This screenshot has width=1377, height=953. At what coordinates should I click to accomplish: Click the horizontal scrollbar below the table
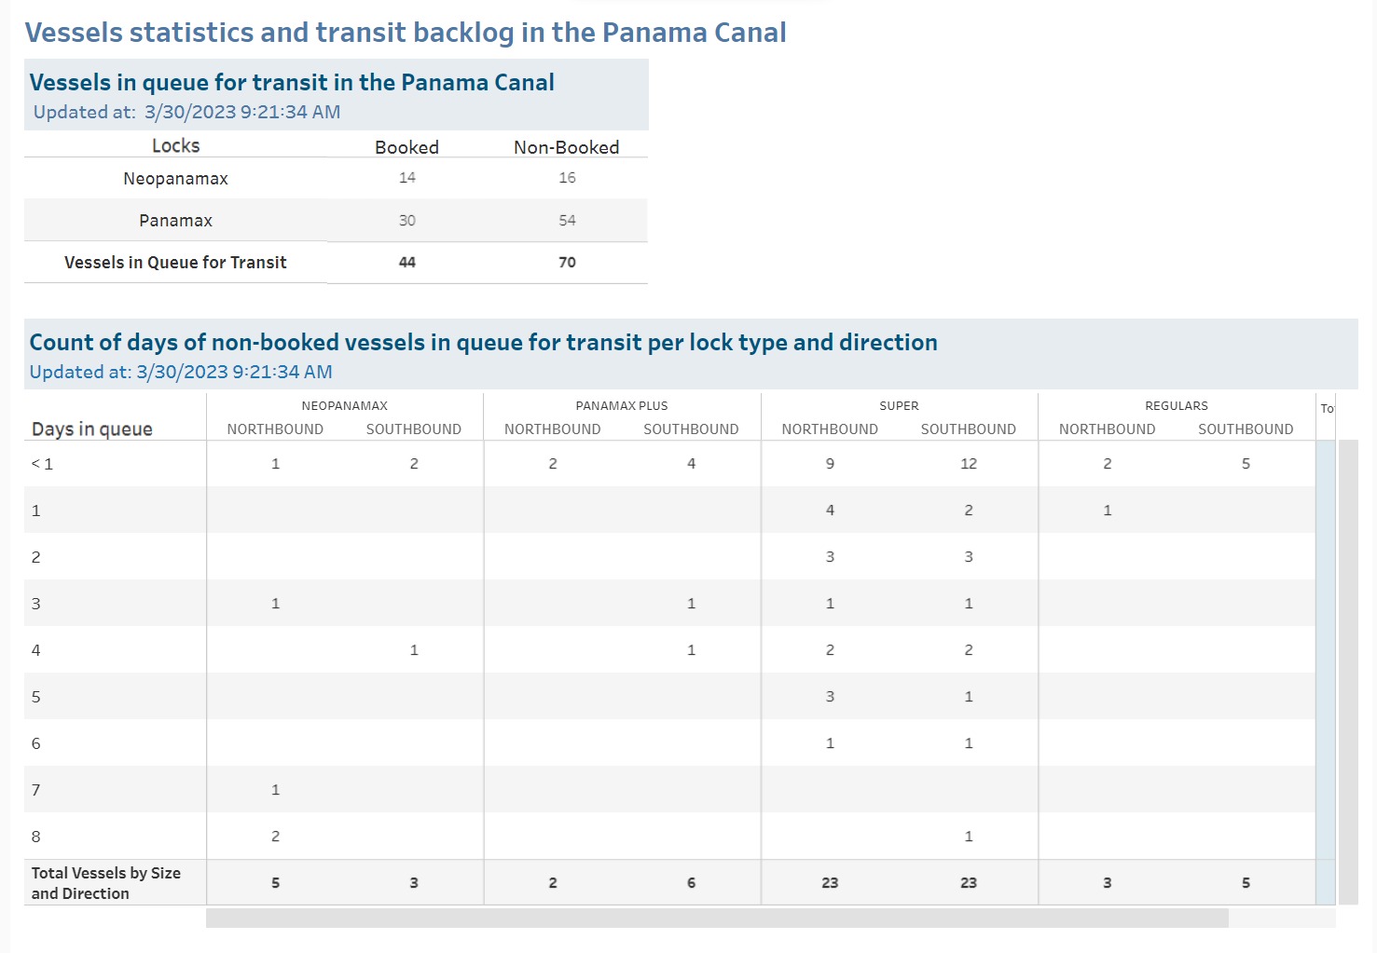click(x=717, y=919)
